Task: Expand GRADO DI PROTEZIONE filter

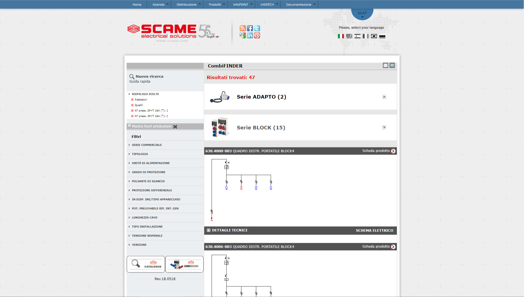Action: [148, 172]
